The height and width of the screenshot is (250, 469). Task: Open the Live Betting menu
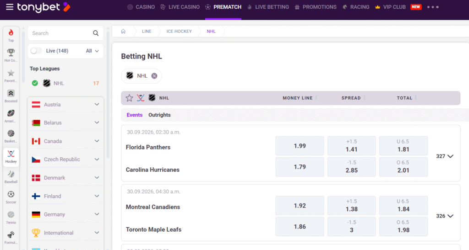(x=268, y=7)
